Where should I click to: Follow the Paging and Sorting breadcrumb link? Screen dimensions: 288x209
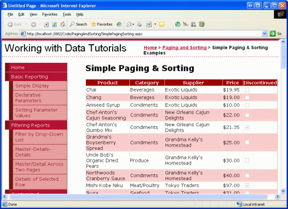click(184, 48)
